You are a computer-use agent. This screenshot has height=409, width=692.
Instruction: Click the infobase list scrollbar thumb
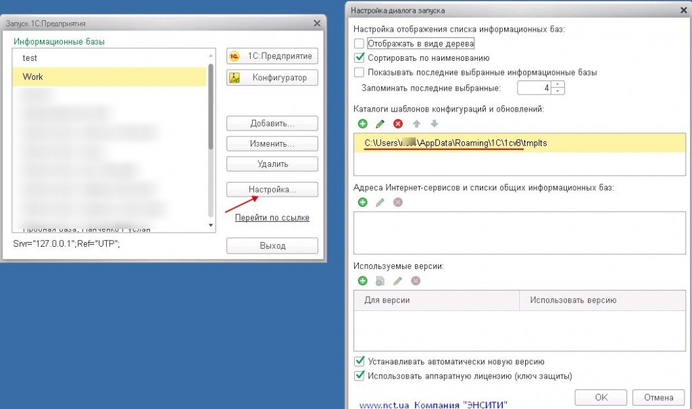211,106
